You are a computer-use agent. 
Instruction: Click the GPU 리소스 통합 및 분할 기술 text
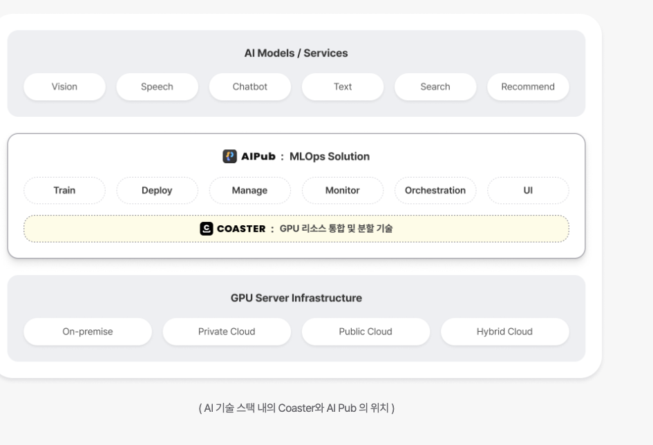tap(336, 229)
